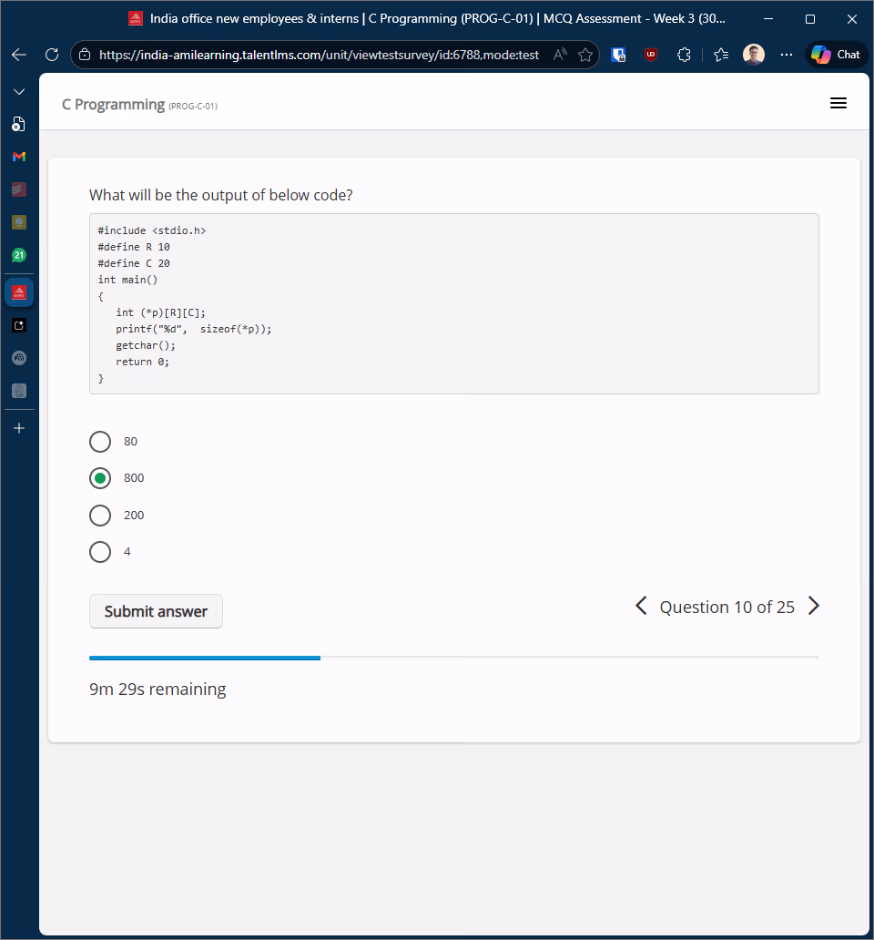Viewport: 874px width, 940px height.
Task: Select the answer option 200
Action: pos(100,516)
